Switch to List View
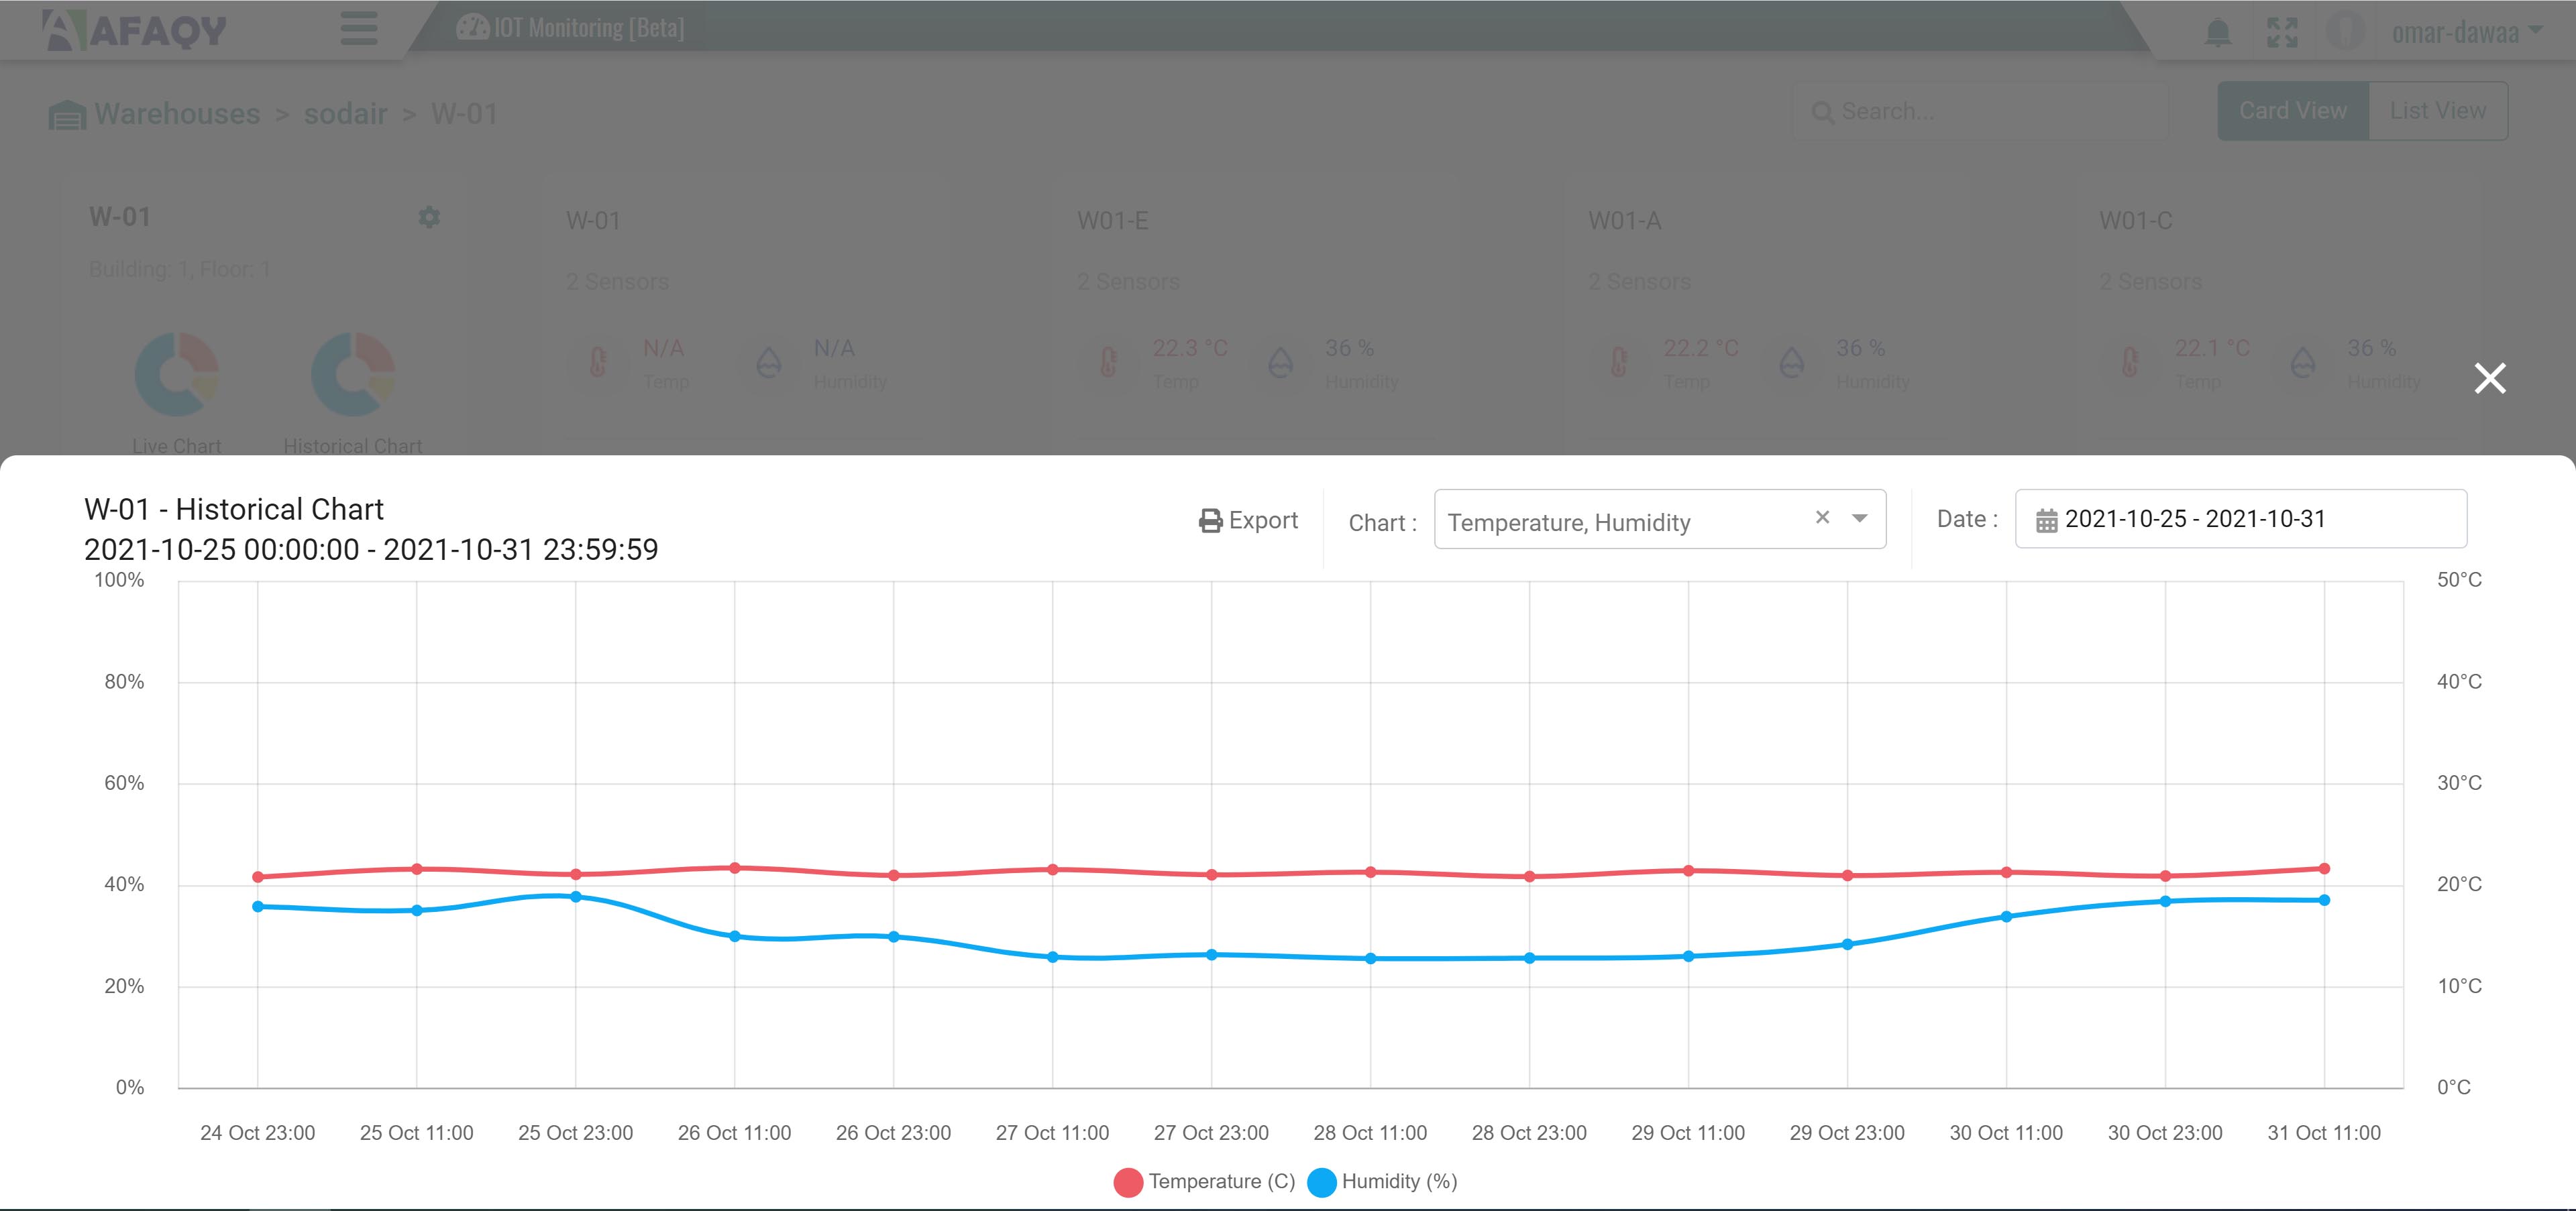Viewport: 2576px width, 1211px height. click(2437, 111)
